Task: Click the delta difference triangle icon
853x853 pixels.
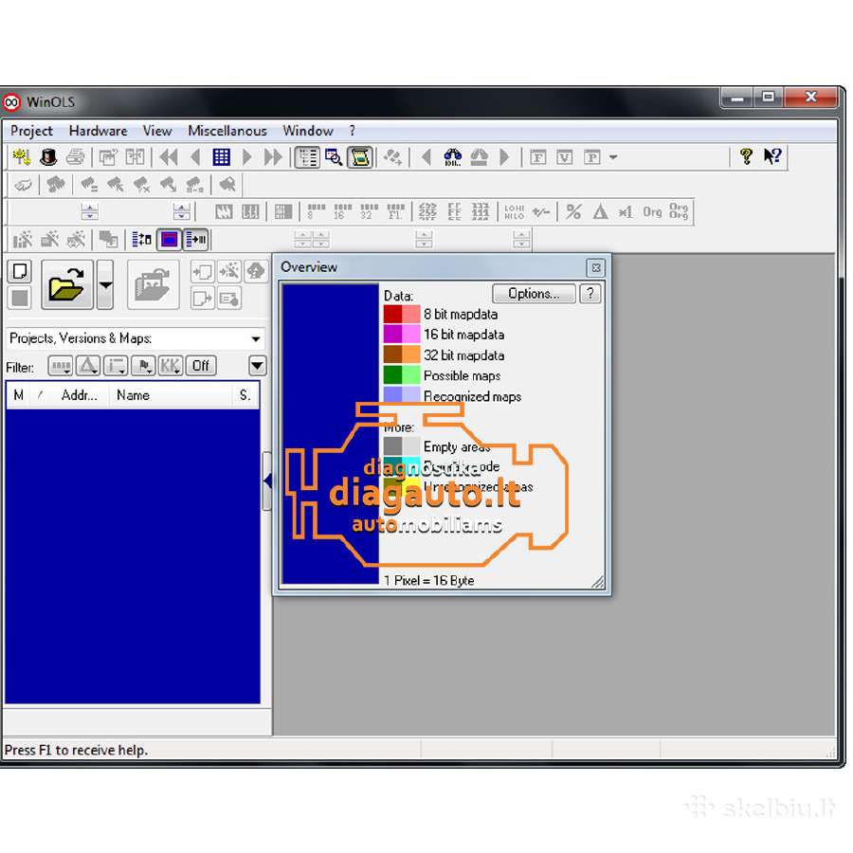Action: 600,211
